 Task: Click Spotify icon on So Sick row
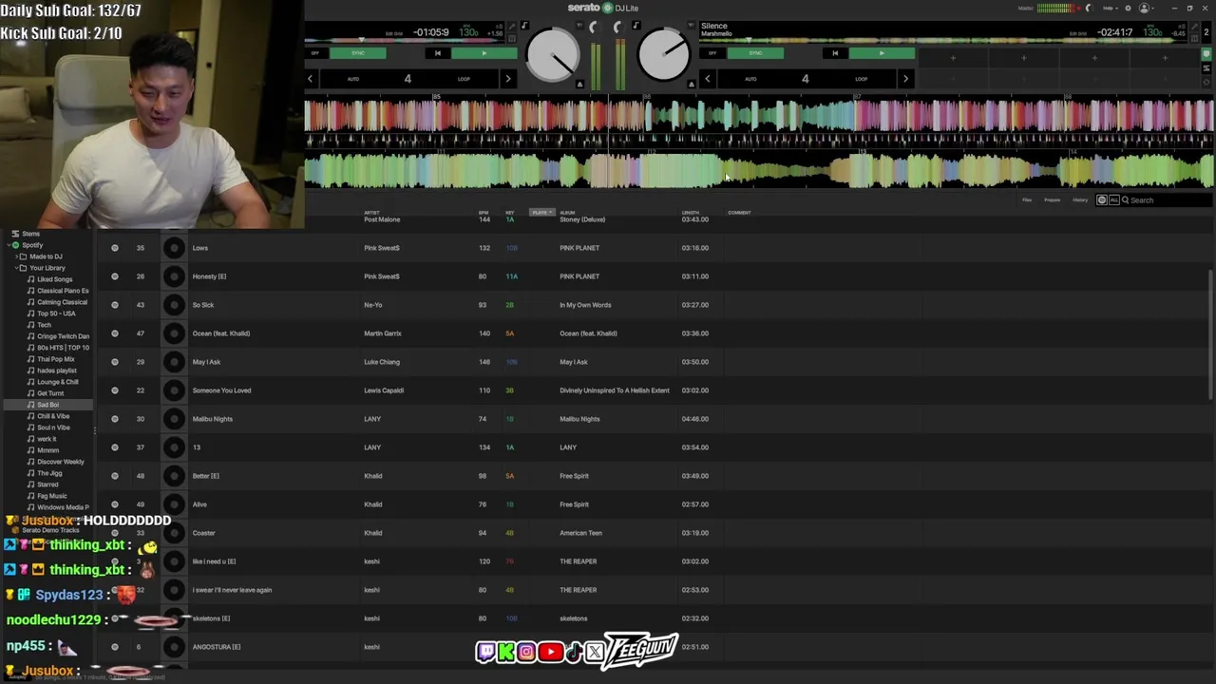[x=115, y=305]
